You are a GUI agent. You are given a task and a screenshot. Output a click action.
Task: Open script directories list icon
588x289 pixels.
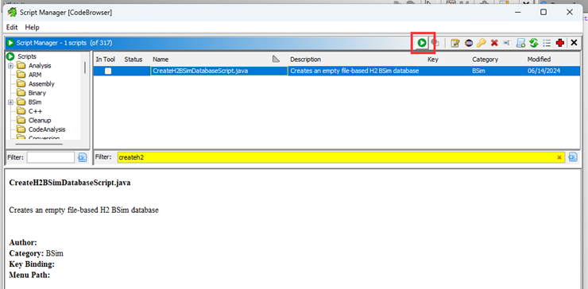[547, 43]
